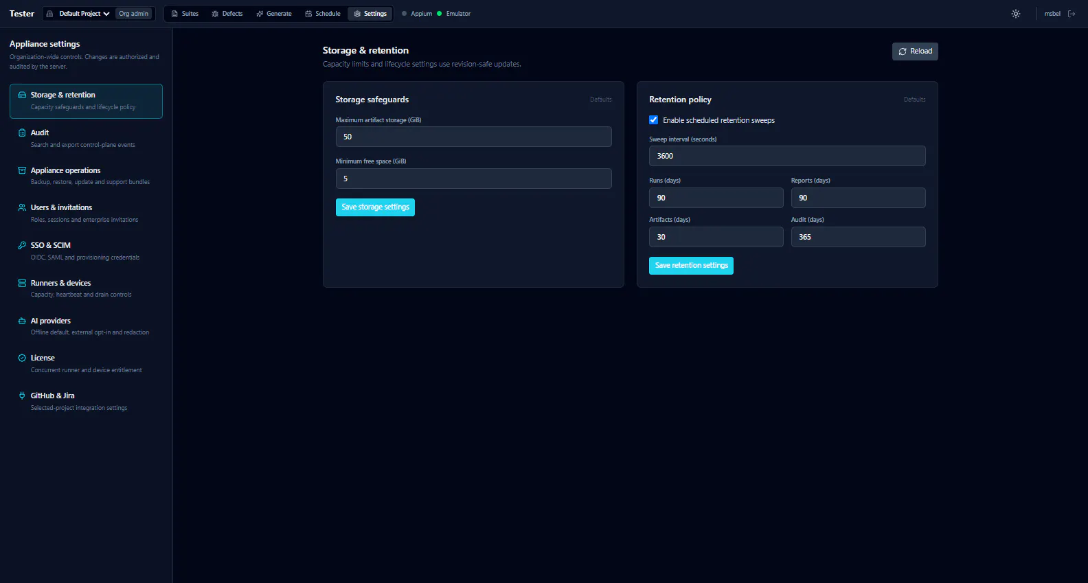Toggle the light/dark theme sun icon
Screen dimensions: 1088x583
pyautogui.click(x=1016, y=14)
